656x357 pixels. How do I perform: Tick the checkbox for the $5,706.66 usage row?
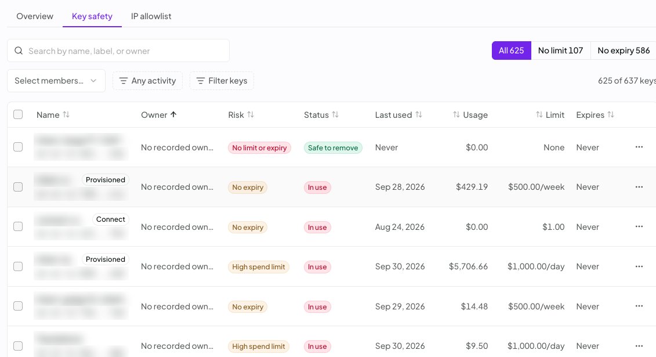click(x=18, y=266)
